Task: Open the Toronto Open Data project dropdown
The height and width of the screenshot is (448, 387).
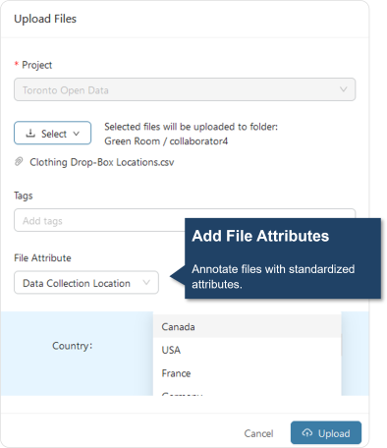Action: (x=185, y=89)
